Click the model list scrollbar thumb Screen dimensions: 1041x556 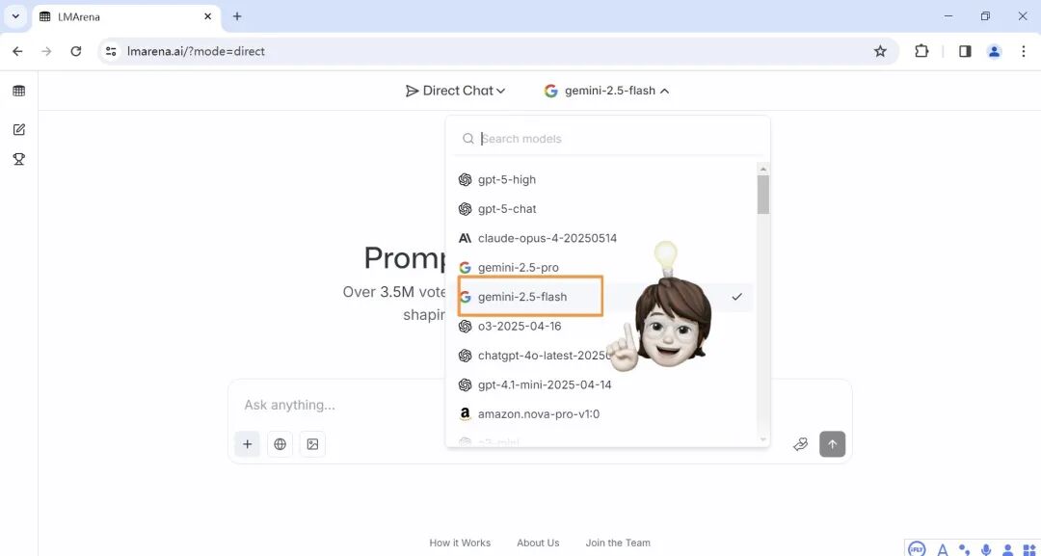point(762,194)
